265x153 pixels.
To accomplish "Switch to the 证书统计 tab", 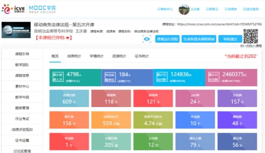I will 142,56.
